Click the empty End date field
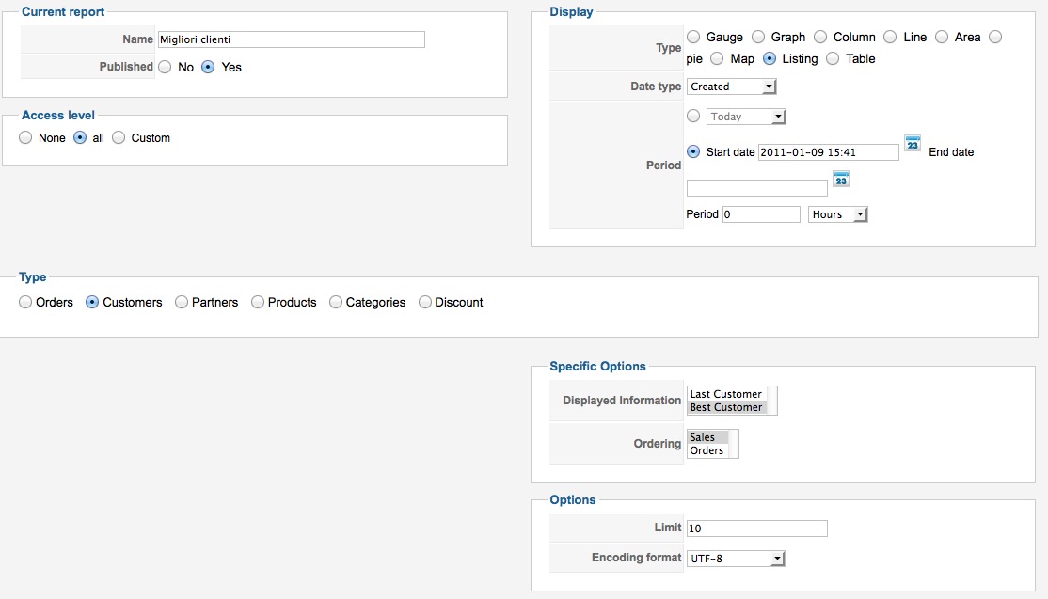Image resolution: width=1048 pixels, height=599 pixels. 757,188
